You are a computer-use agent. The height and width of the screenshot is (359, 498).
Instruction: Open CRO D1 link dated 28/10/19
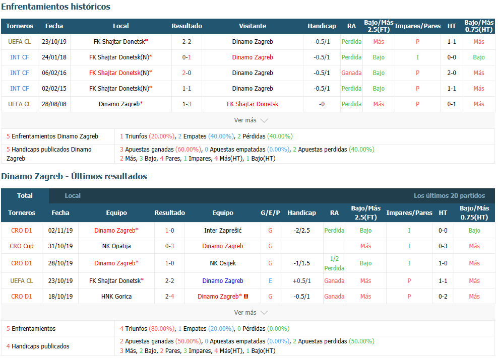21,263
